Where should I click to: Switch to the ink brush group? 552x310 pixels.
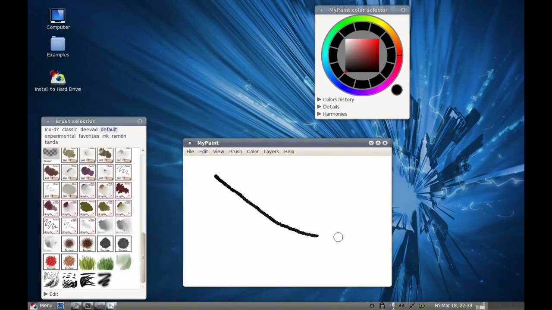click(x=105, y=136)
